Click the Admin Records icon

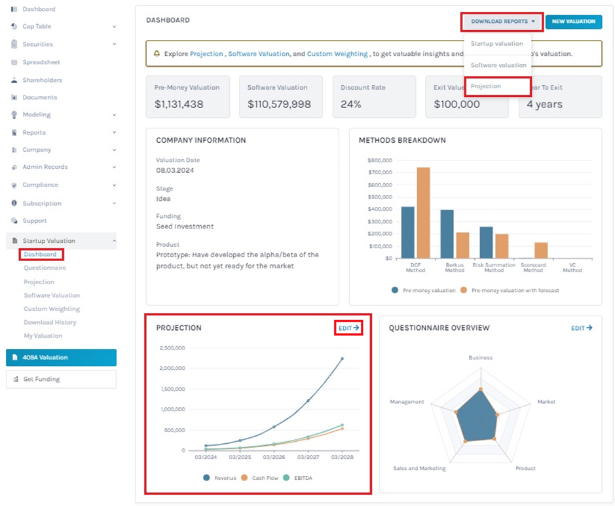(x=14, y=167)
